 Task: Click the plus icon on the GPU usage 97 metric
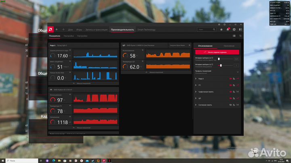[x=70, y=95]
